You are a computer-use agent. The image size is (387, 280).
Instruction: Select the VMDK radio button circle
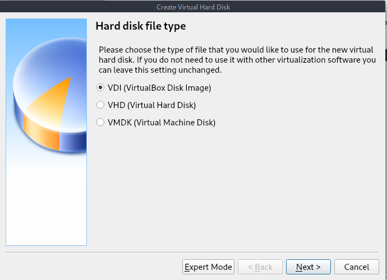pyautogui.click(x=100, y=122)
